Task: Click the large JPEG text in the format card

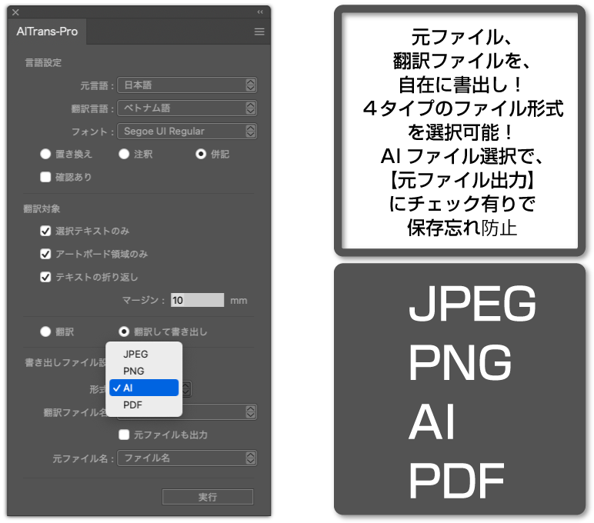Action: point(472,304)
